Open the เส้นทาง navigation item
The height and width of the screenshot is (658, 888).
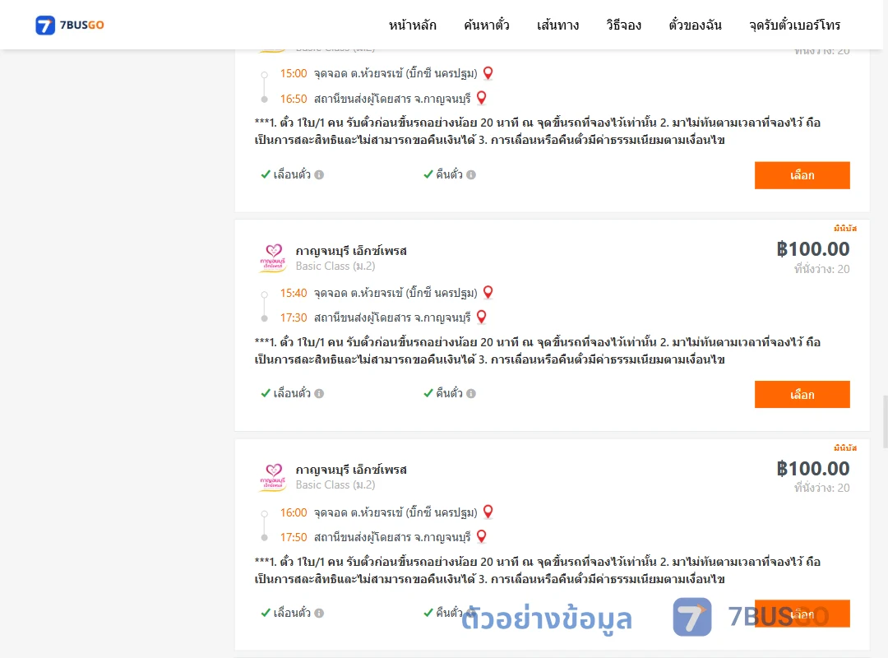(557, 25)
